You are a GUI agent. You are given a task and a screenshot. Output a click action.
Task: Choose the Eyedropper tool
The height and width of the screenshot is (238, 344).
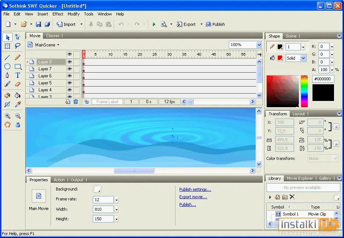[18, 104]
